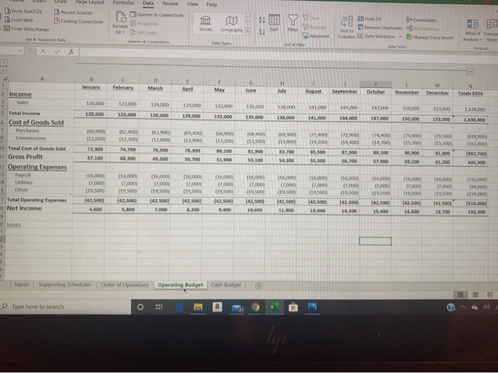Open What-If Analysis

point(472,31)
